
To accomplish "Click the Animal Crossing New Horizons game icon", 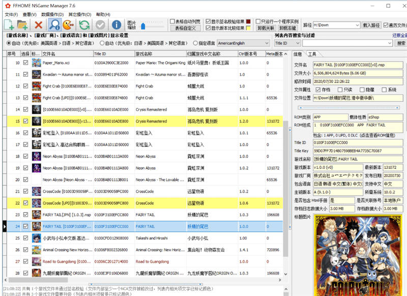I will [36, 250].
